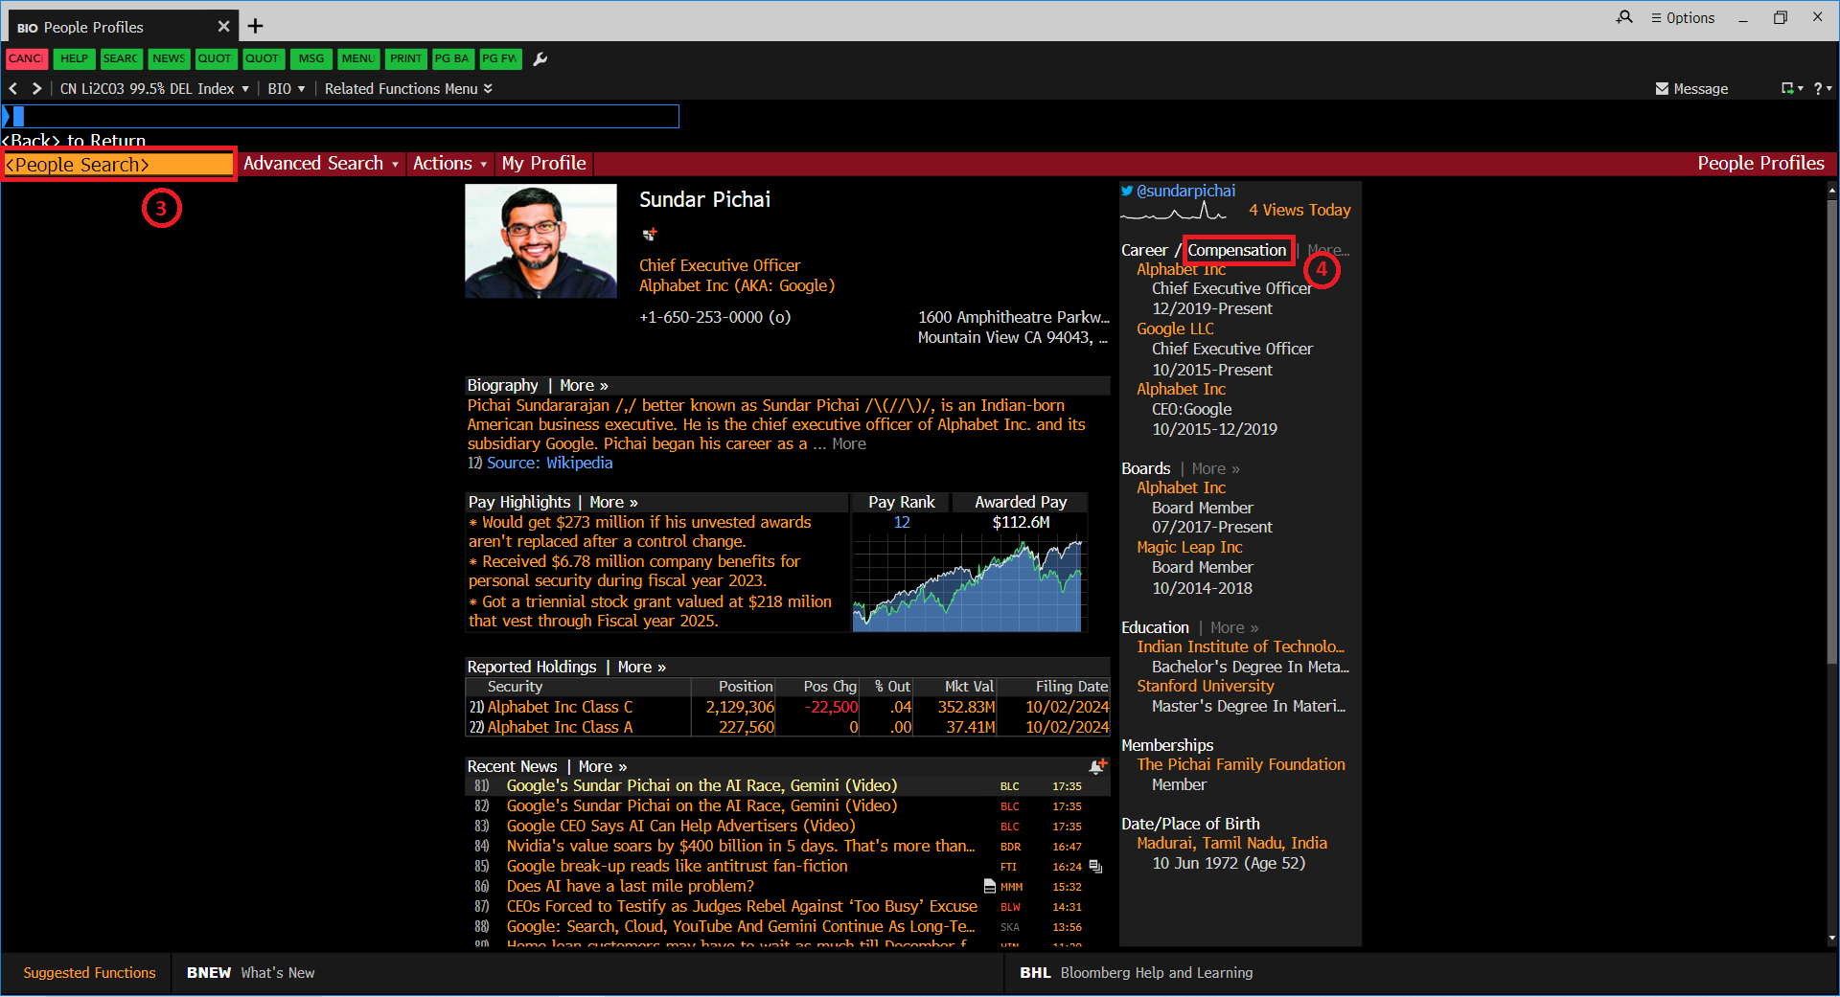Expand Reported Holdings via its More link
This screenshot has height=997, width=1840.
click(641, 667)
